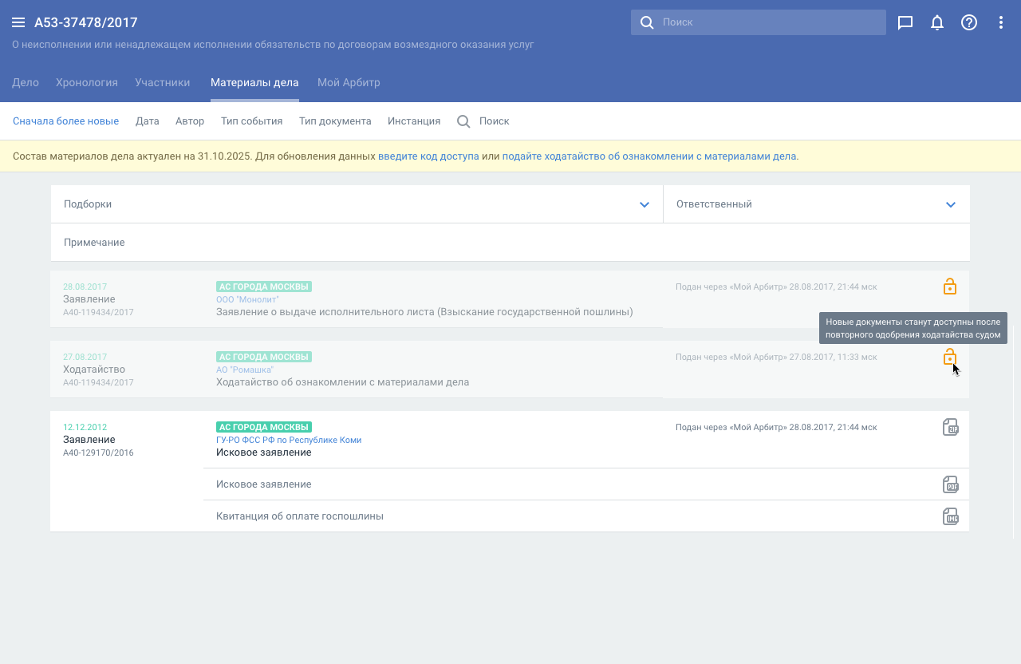Open the three-dot more options menu

(1001, 22)
